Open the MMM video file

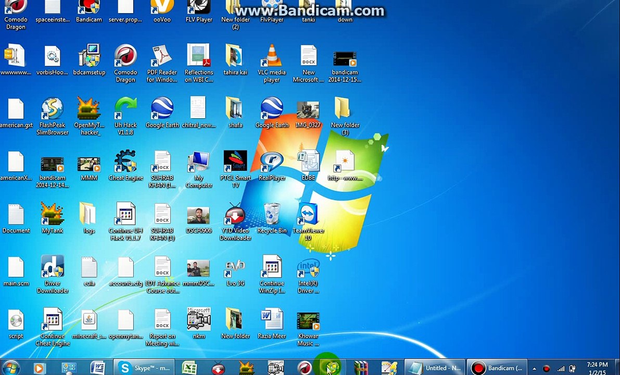point(90,169)
